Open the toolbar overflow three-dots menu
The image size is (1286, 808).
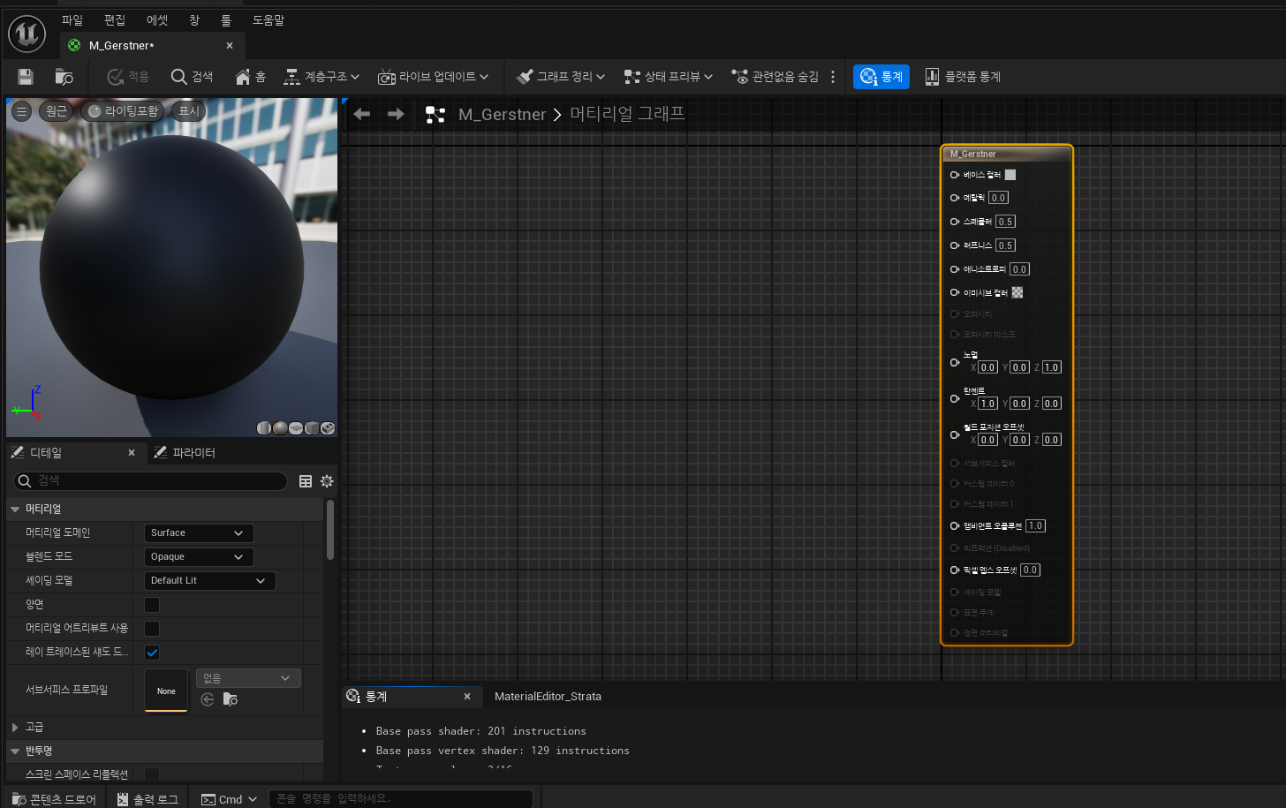click(833, 77)
